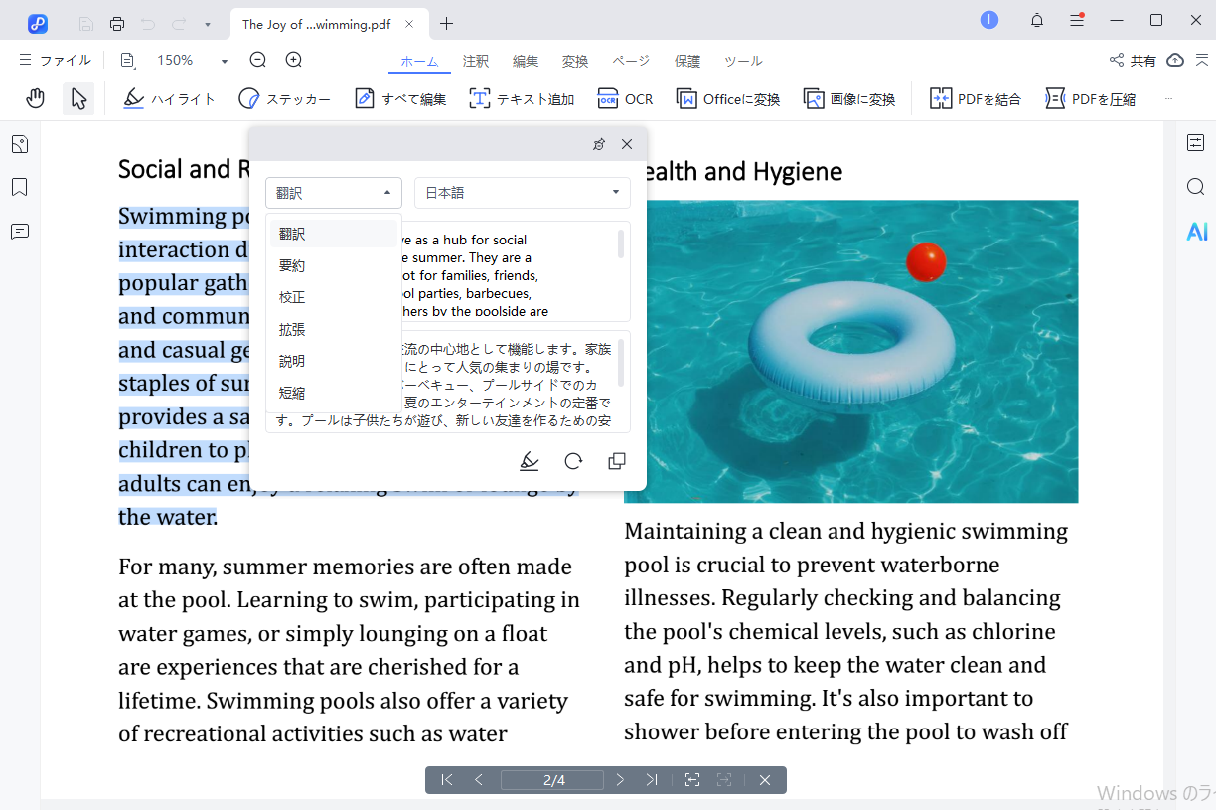Click the save icon in title bar

86,24
